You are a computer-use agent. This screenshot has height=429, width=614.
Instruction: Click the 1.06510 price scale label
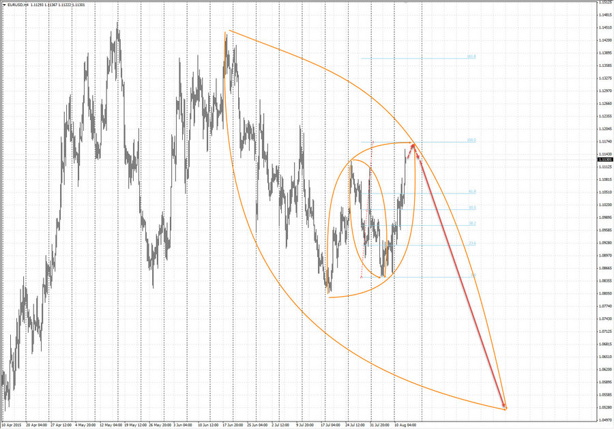coord(605,357)
